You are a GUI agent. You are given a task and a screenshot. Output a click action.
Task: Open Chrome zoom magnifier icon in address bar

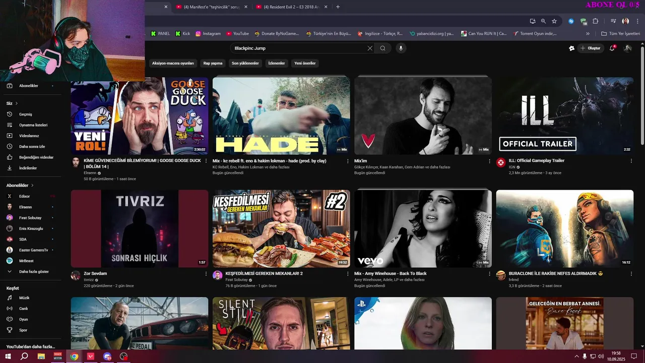point(543,21)
